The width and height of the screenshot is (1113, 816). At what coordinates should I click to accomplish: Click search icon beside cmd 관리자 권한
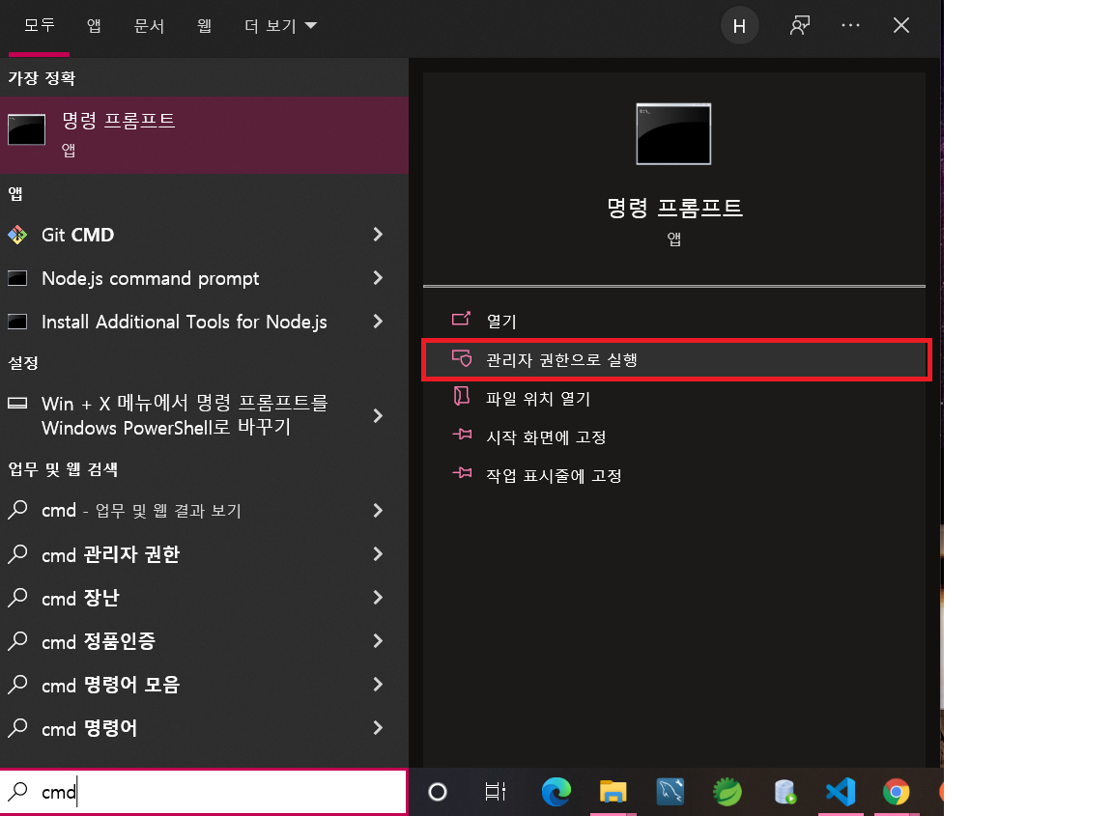tap(17, 553)
